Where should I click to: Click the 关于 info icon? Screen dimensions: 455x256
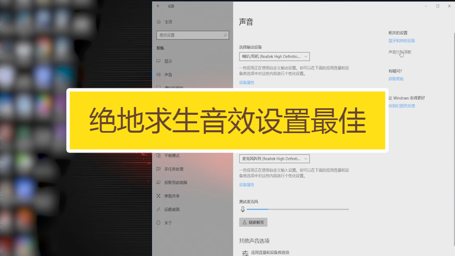click(x=158, y=223)
